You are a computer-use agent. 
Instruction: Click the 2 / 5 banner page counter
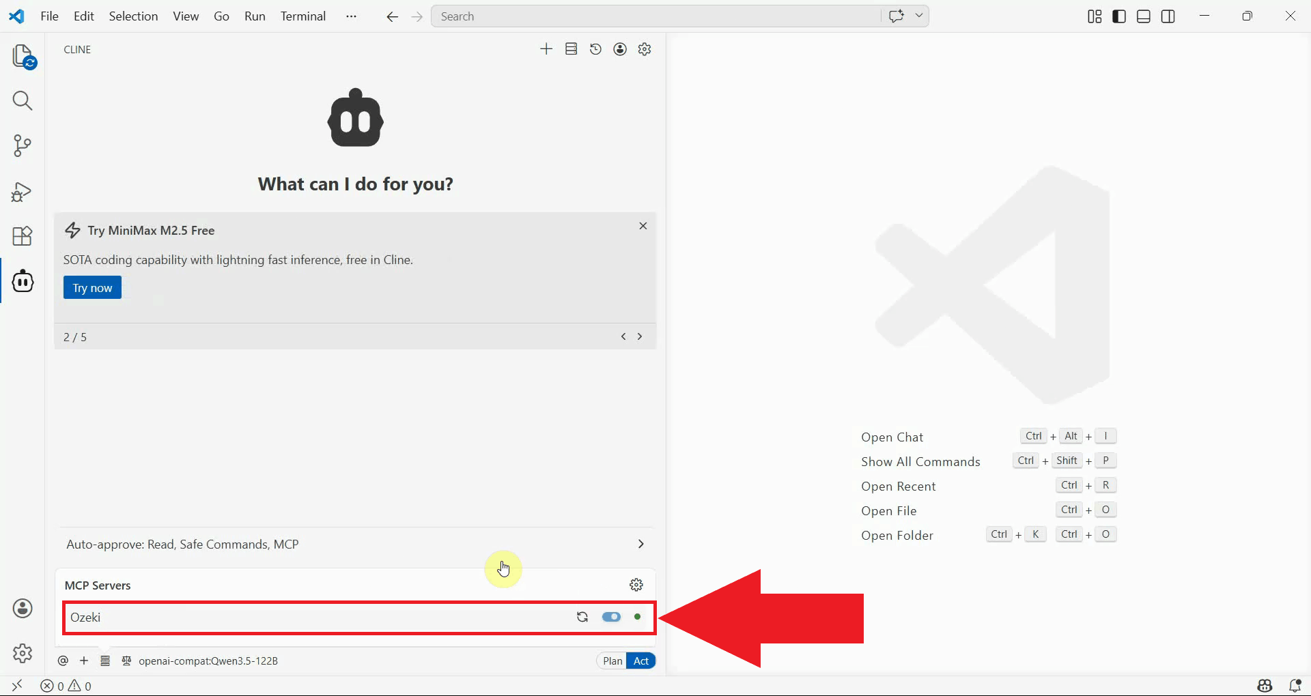pyautogui.click(x=75, y=337)
